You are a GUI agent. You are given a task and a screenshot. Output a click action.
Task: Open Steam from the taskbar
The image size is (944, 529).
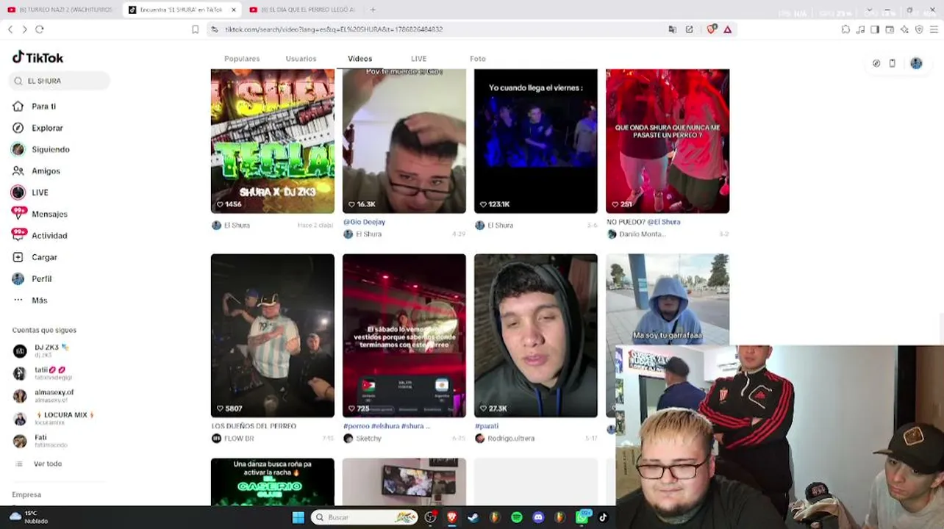tap(473, 517)
